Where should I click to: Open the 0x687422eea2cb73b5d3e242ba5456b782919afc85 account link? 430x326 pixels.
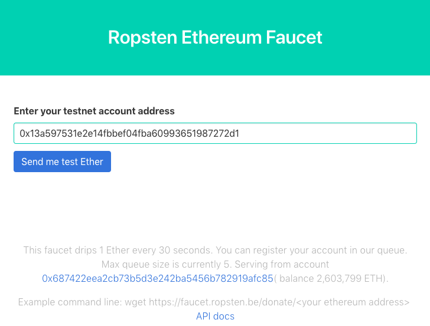coord(158,278)
